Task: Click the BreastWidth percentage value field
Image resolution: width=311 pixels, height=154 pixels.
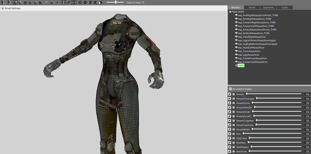Action: click(307, 130)
